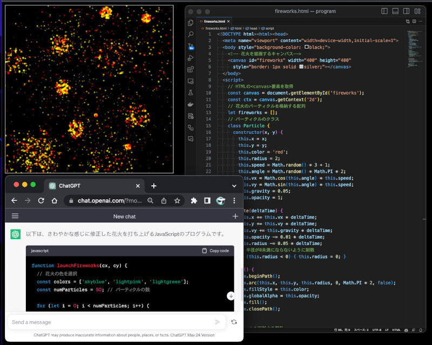Screen dimensions: 432x345
Task: Regenerate the response using the refresh icon
Action: [234, 322]
